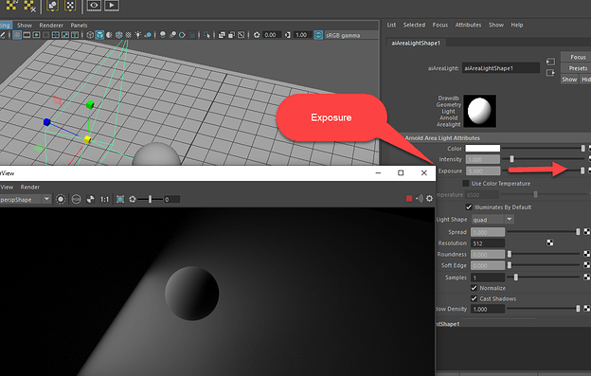Click the yellow-dotted shelf icon marked with X
The image size is (591, 376).
click(x=29, y=6)
